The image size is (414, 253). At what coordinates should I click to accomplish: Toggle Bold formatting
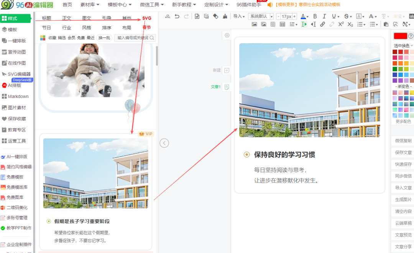(315, 16)
